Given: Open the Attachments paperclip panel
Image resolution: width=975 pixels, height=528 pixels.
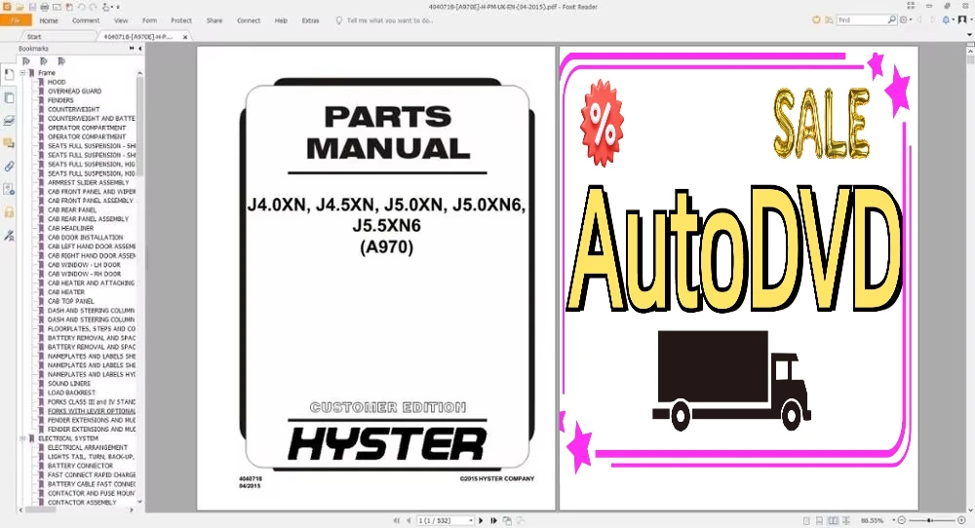Looking at the screenshot, I should point(9,167).
